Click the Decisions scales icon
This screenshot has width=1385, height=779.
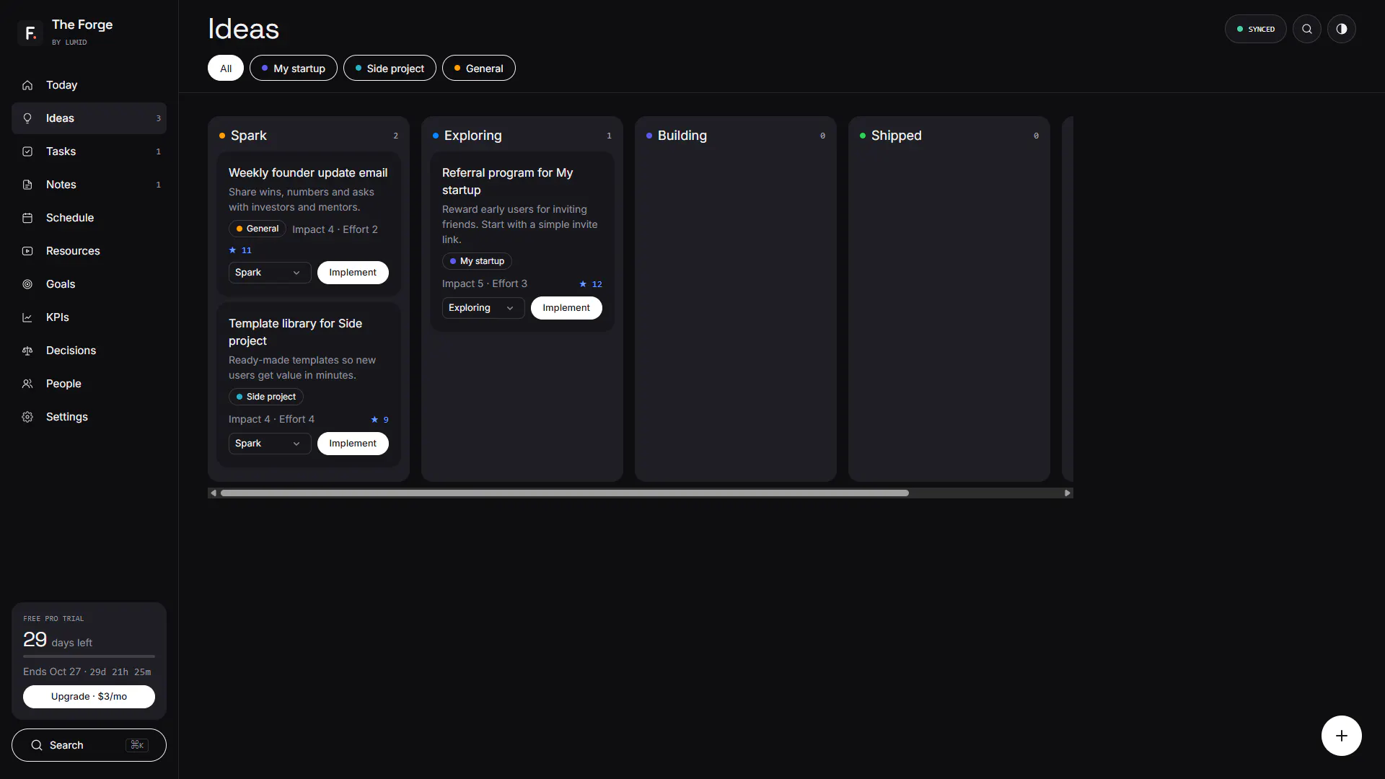(x=27, y=351)
